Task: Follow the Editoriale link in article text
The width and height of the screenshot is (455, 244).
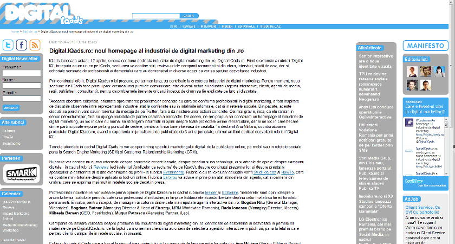Action: pyautogui.click(x=230, y=192)
